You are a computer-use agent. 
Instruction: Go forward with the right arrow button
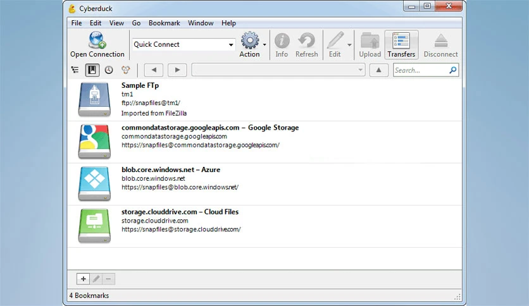(177, 70)
